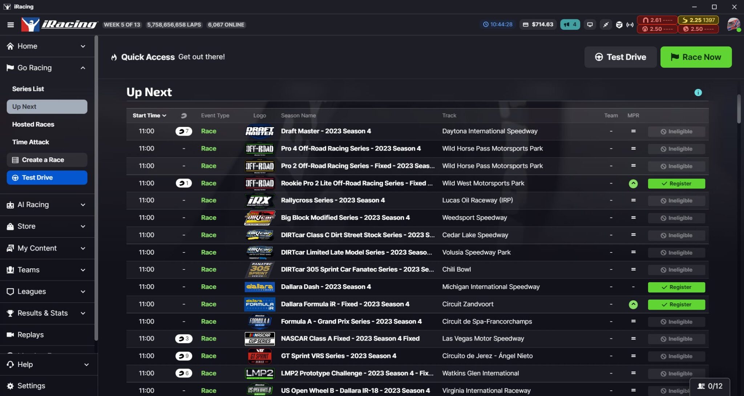Image resolution: width=744 pixels, height=396 pixels.
Task: Click the plug connection icon
Action: (606, 25)
